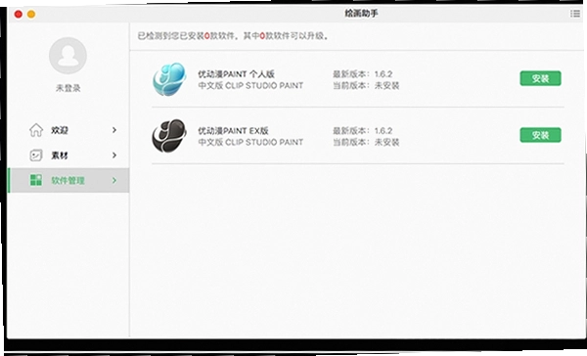The image size is (587, 356).
Task: Open the 素材 sidebar section
Action: pyautogui.click(x=68, y=155)
